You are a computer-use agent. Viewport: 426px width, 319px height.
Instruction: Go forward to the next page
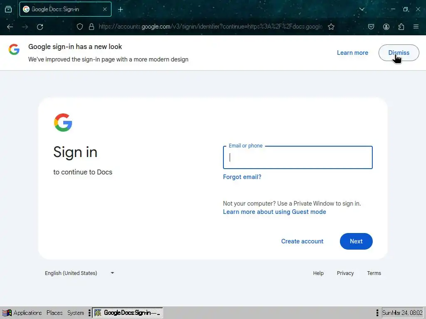point(25,27)
